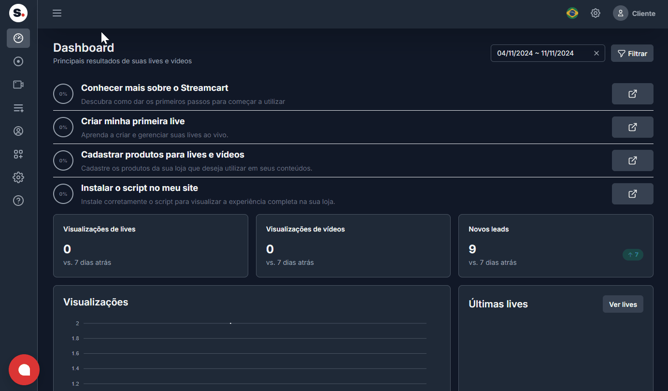Viewport: 668px width, 391px height.
Task: Click progress circle for Criar minha primeira live
Action: (x=63, y=127)
